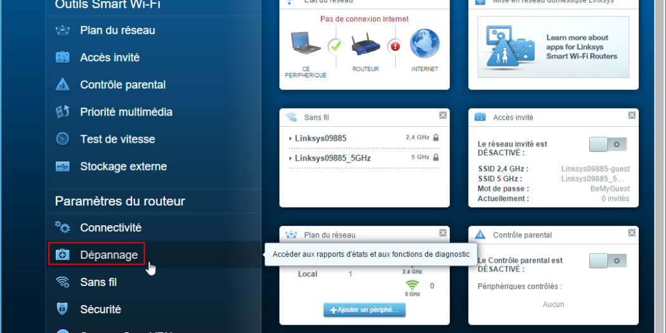Click the Learn more about apps banner
The width and height of the screenshot is (666, 333).
[x=553, y=47]
